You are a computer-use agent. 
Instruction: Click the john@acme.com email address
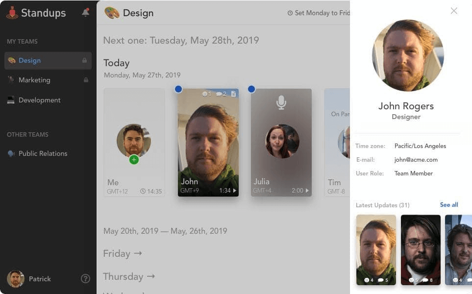coord(416,160)
